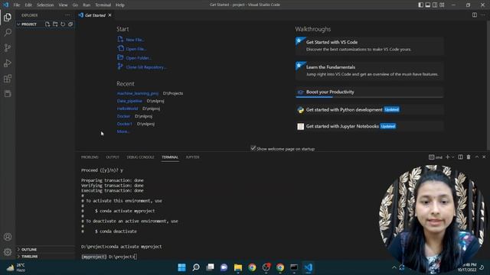Open File Explorer from taskbar
490x275 pixels.
[x=238, y=267]
